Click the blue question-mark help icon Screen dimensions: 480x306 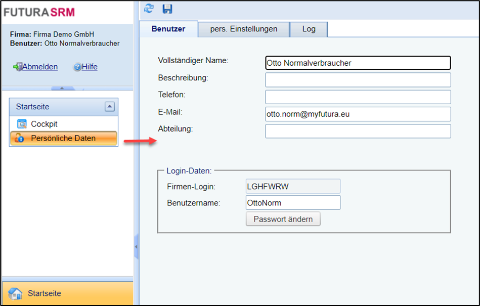click(x=77, y=67)
